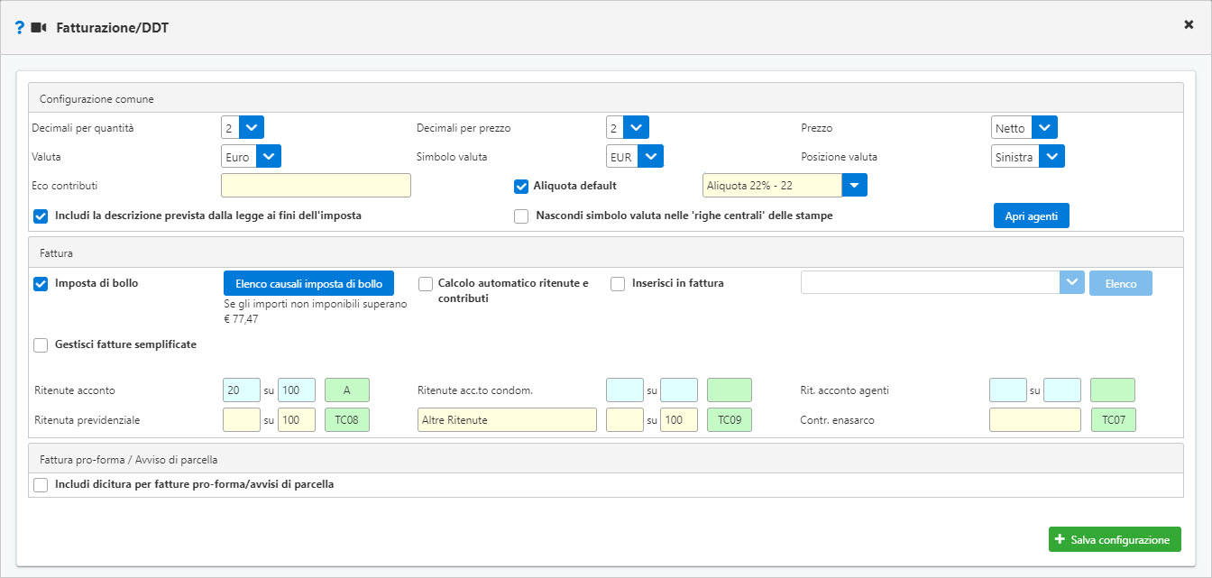
Task: Toggle Includi la descrizione prevista dalla legge checkbox
Action: pos(40,216)
